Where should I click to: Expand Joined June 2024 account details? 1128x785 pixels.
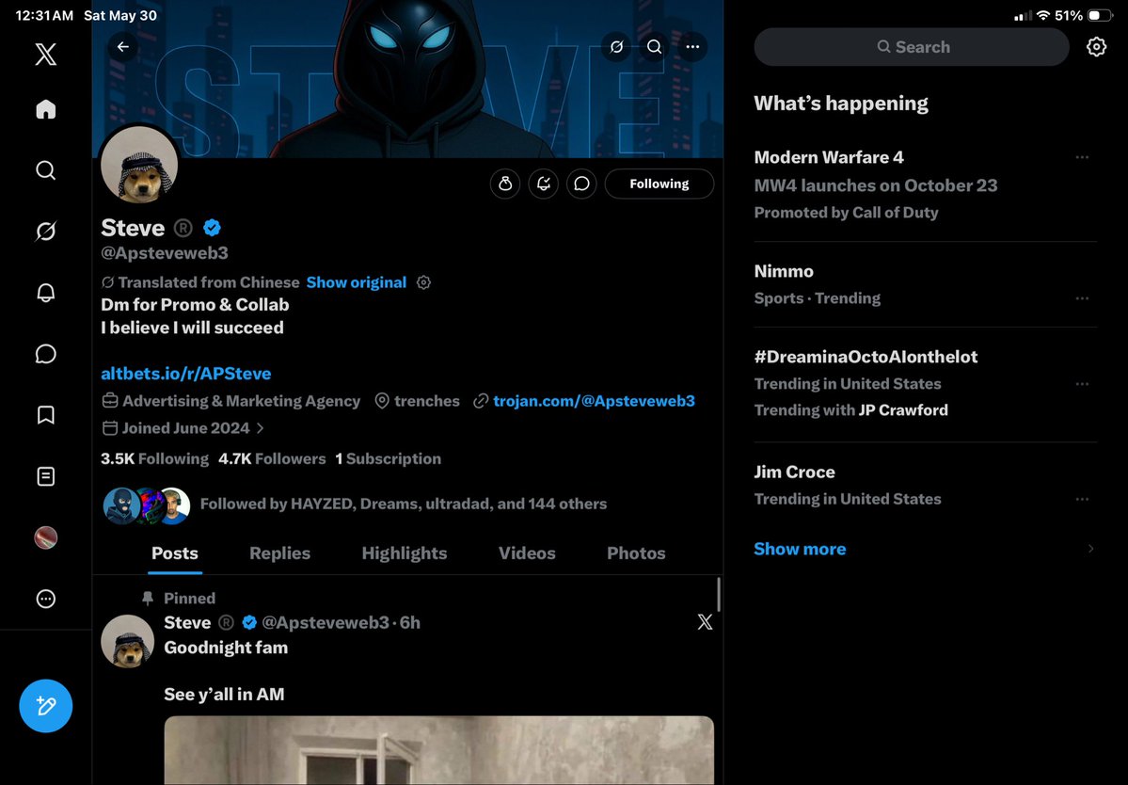tap(183, 428)
